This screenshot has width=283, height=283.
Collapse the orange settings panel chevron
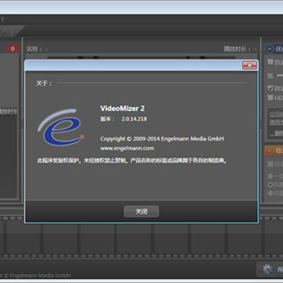[269, 151]
